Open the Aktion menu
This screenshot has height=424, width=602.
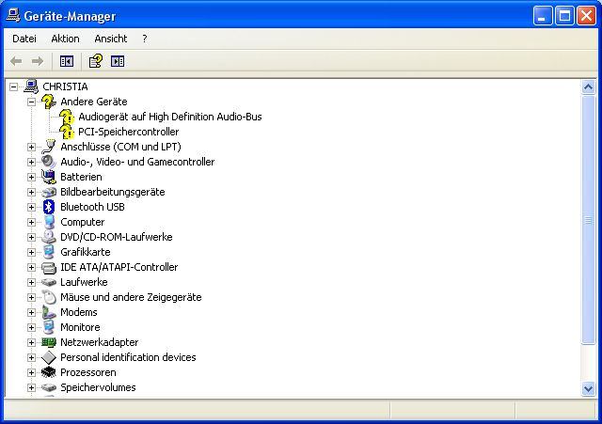click(65, 39)
